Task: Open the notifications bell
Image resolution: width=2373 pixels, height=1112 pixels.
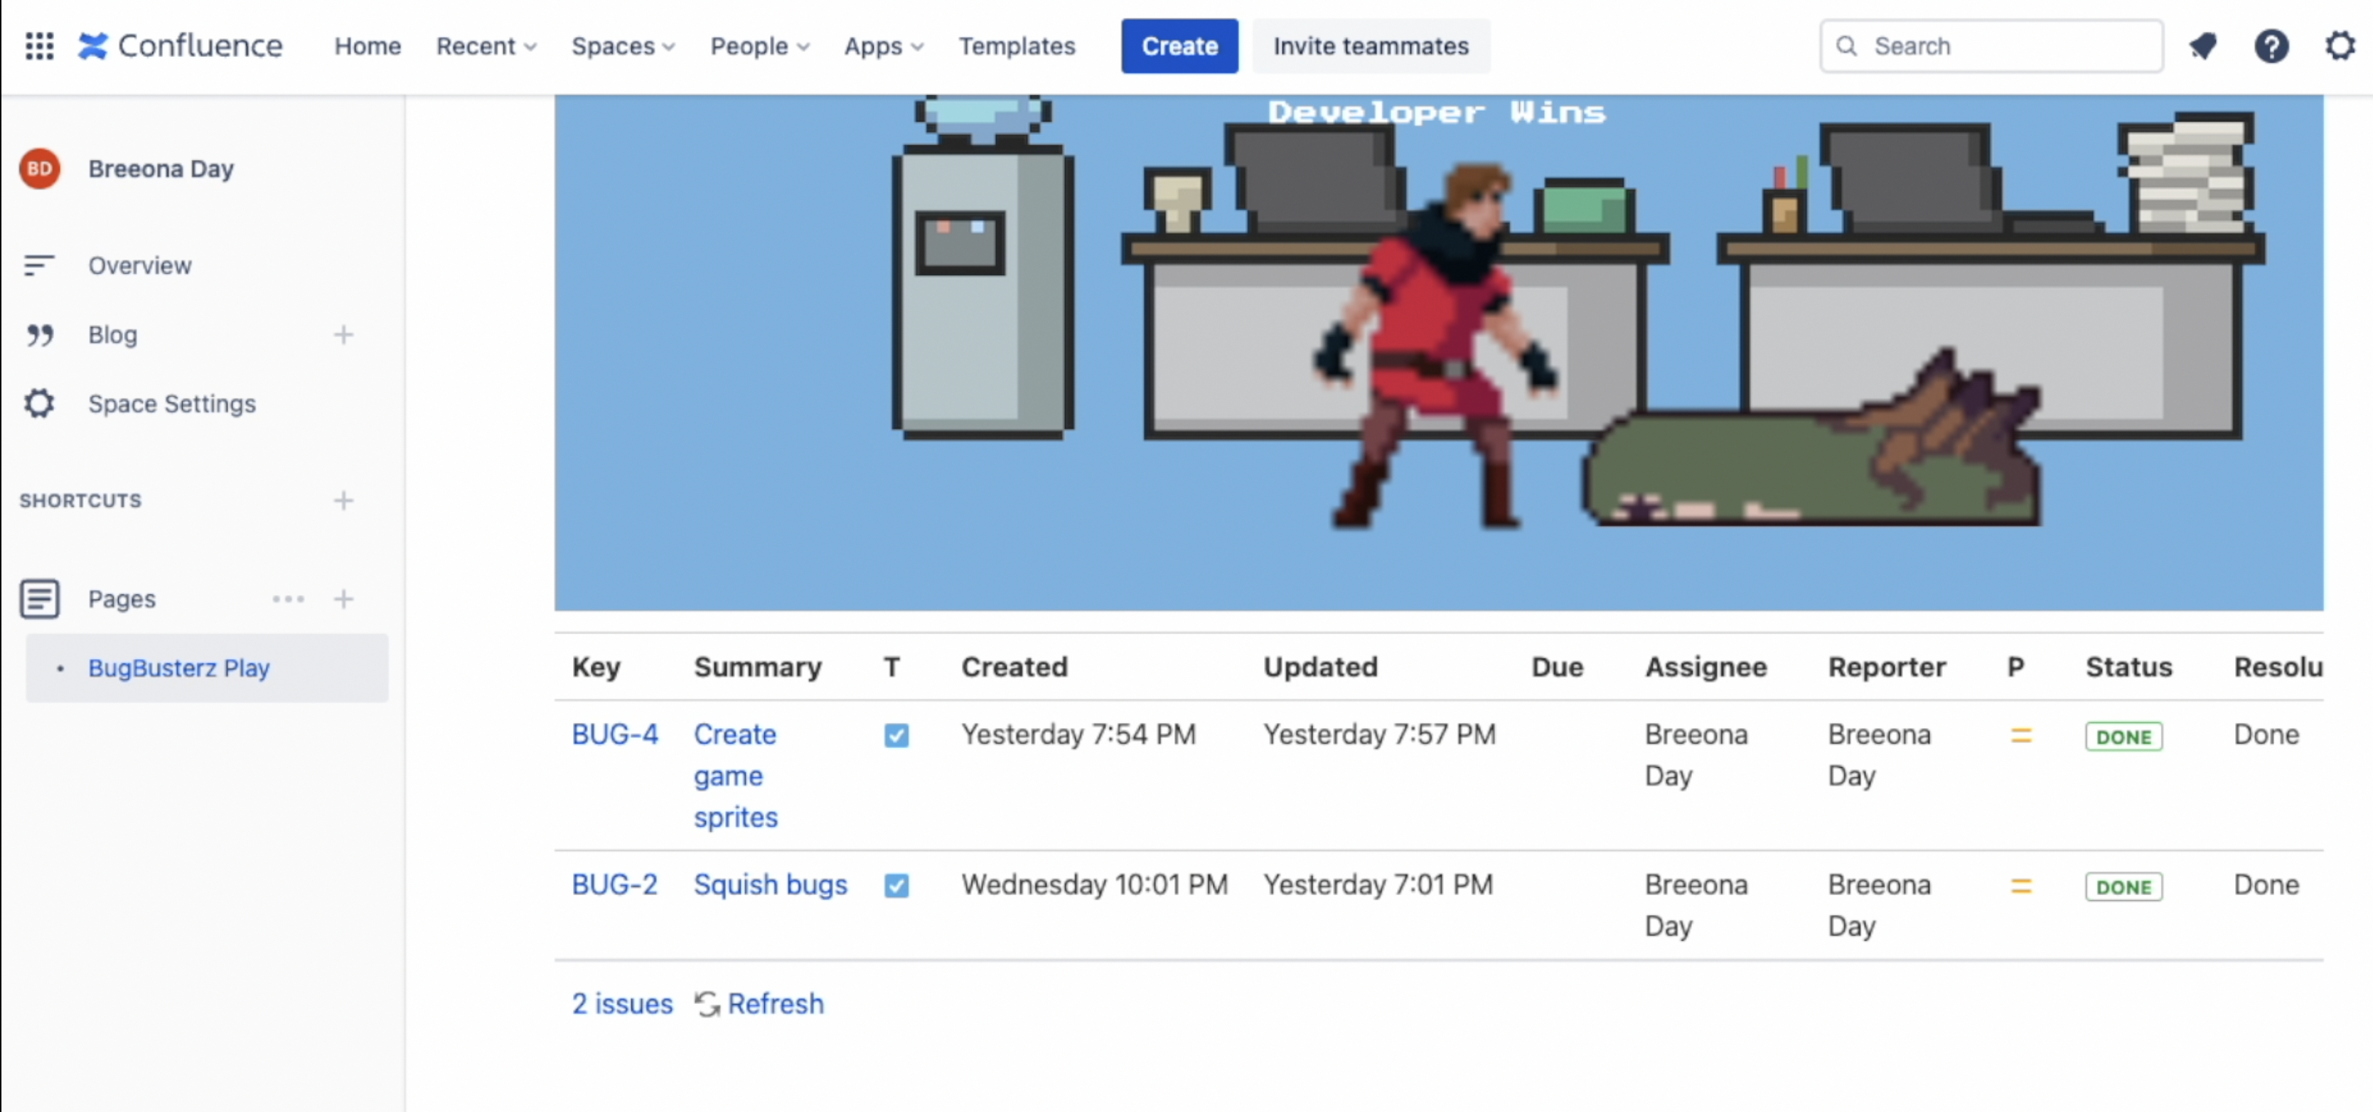Action: [x=2202, y=45]
